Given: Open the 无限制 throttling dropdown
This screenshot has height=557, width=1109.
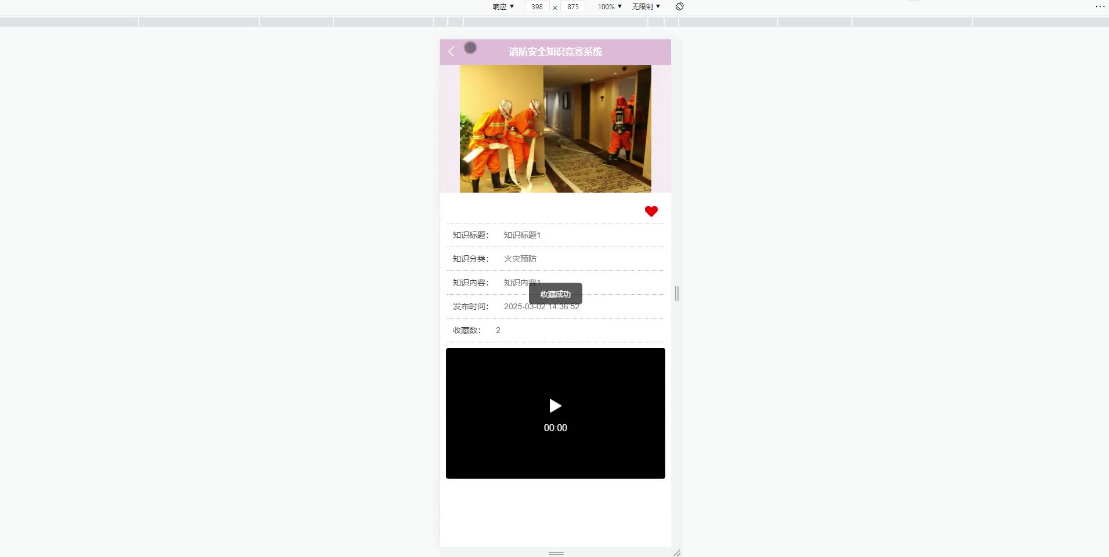Looking at the screenshot, I should (x=646, y=6).
